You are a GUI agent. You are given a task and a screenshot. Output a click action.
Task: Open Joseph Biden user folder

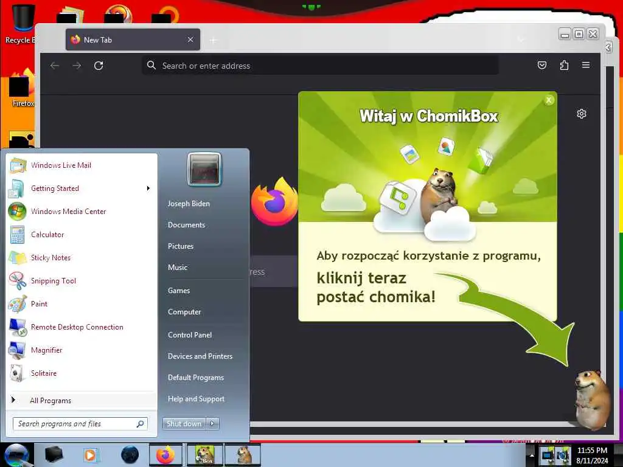pyautogui.click(x=189, y=203)
